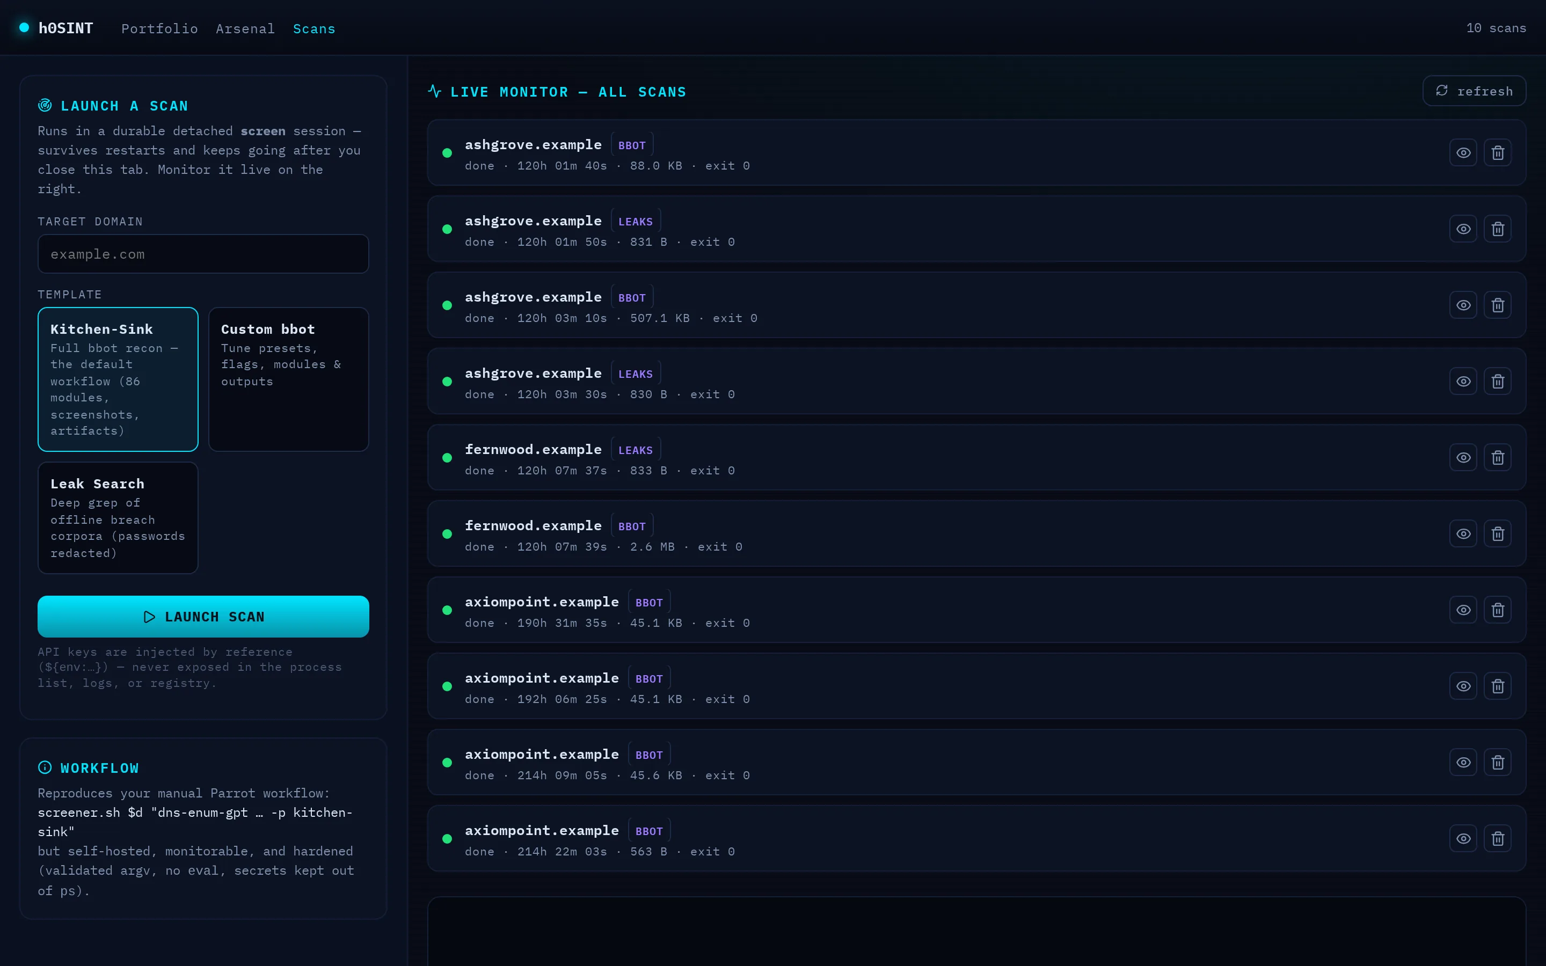Image resolution: width=1546 pixels, height=966 pixels.
Task: Delete the ashgrove.example BBOT 88.0 KB scan
Action: coord(1498,153)
